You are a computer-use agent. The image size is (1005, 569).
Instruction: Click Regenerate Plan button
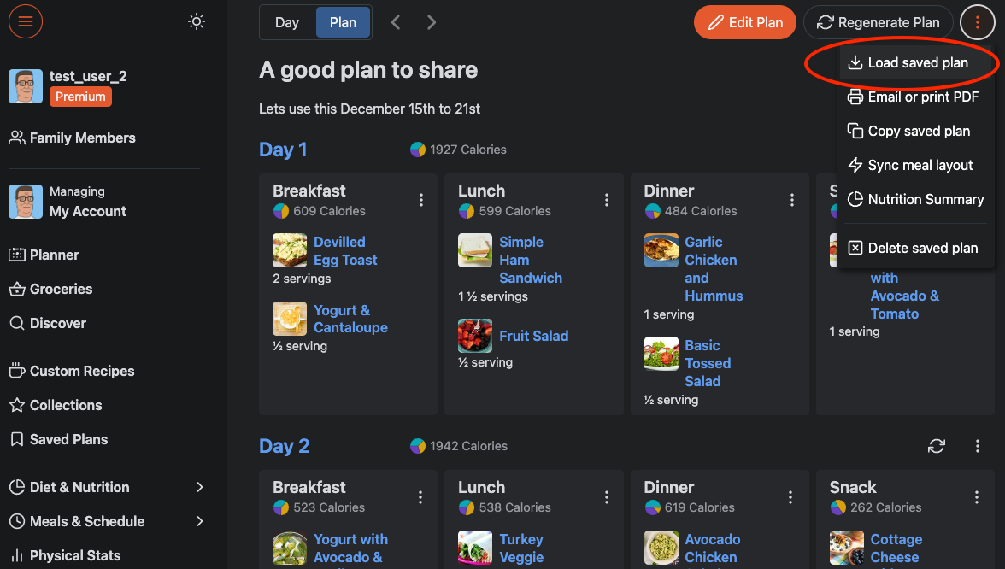click(x=879, y=23)
